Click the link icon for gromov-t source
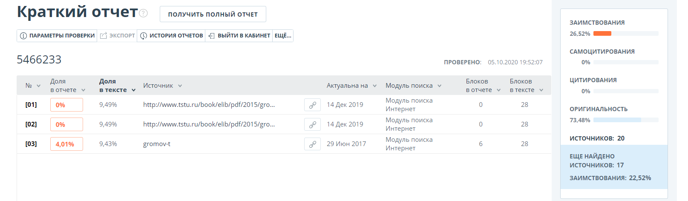This screenshot has width=688, height=201. [312, 144]
